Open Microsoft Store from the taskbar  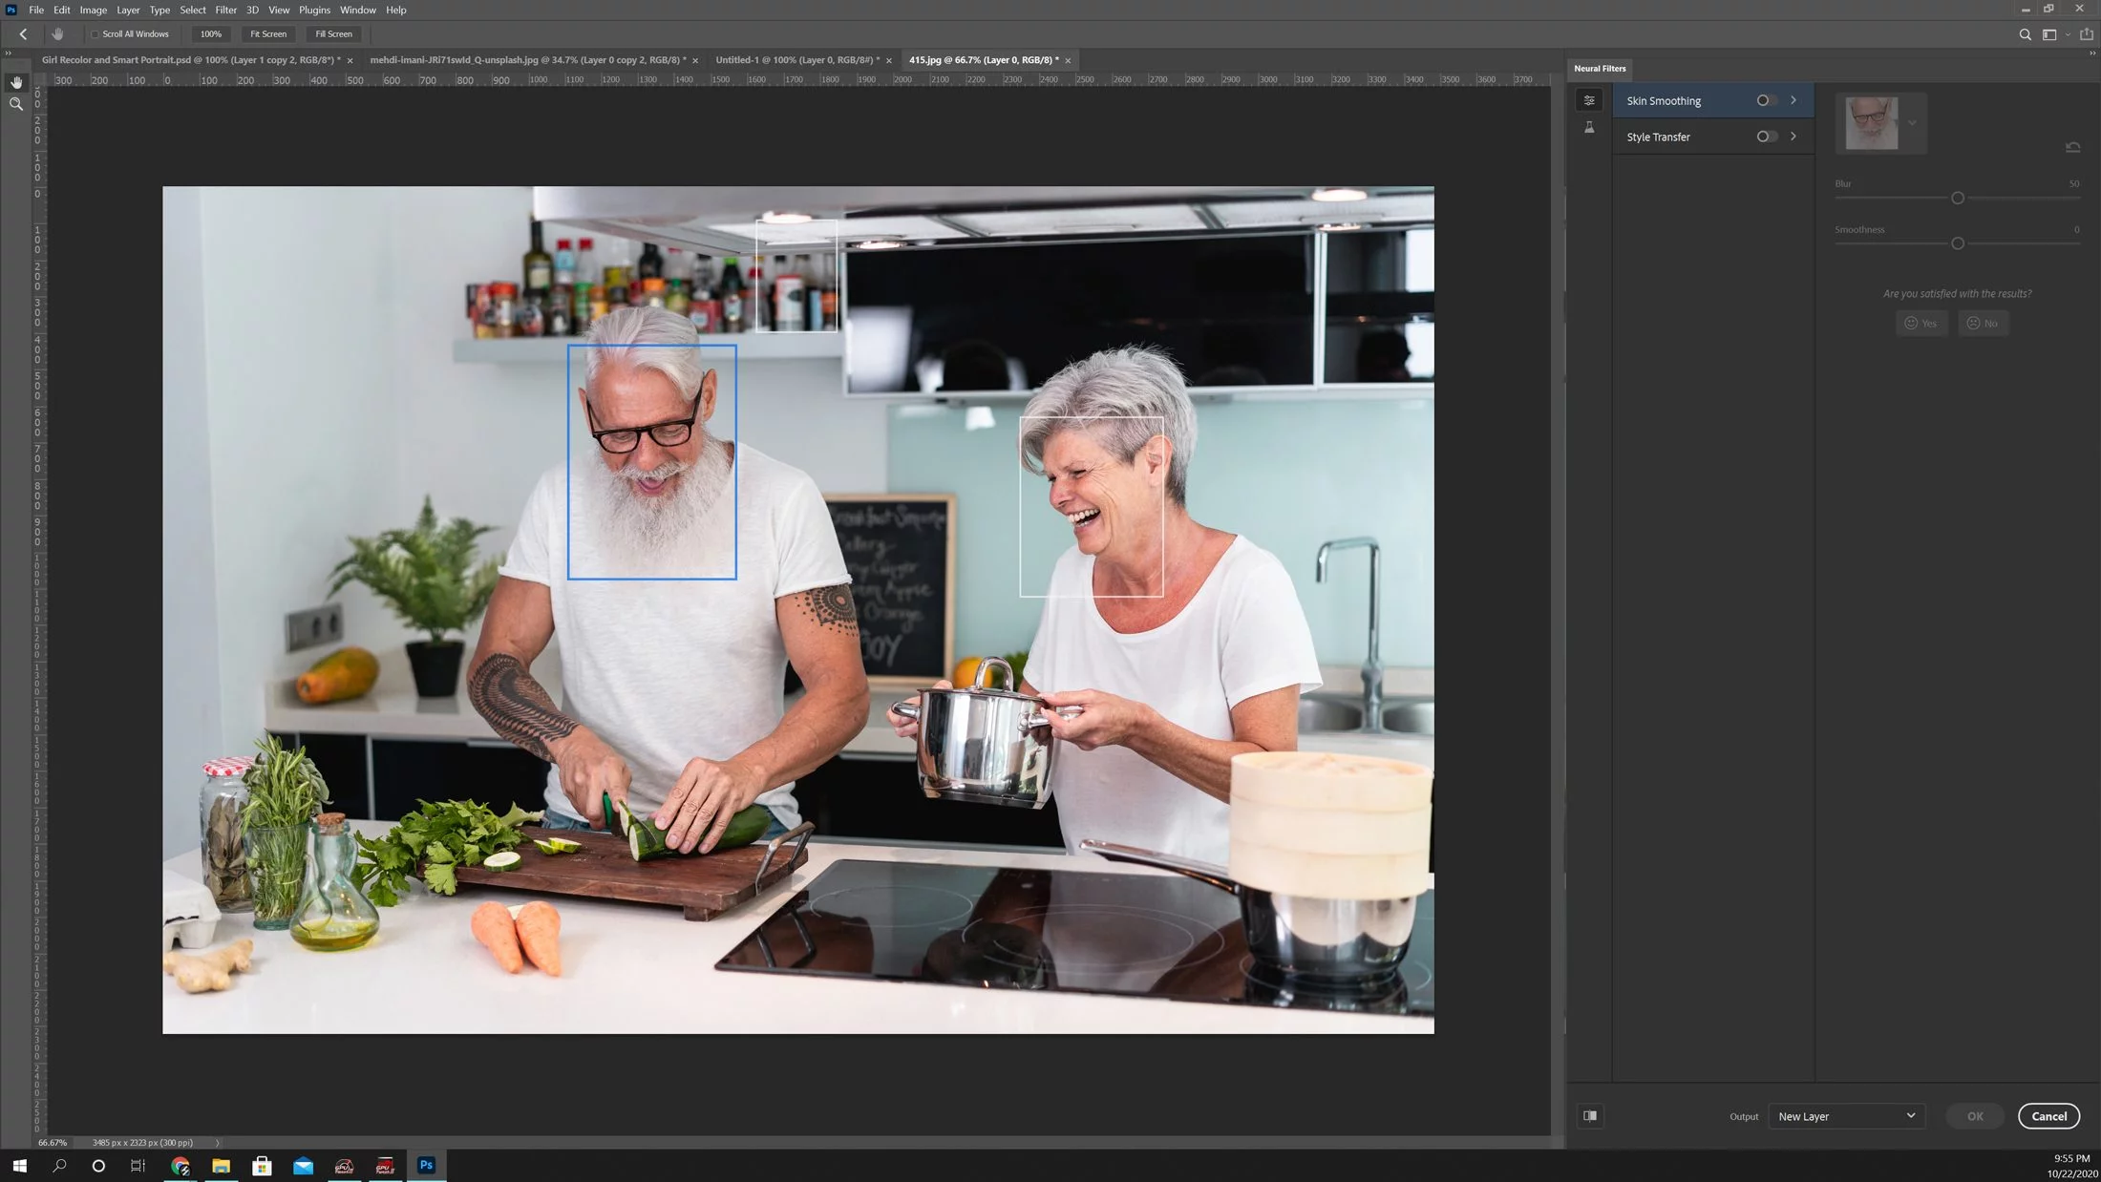pyautogui.click(x=262, y=1166)
